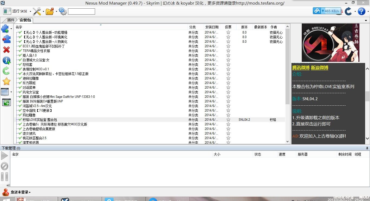
Task: Click the green refresh arrow in sidebar
Action: tap(6, 71)
